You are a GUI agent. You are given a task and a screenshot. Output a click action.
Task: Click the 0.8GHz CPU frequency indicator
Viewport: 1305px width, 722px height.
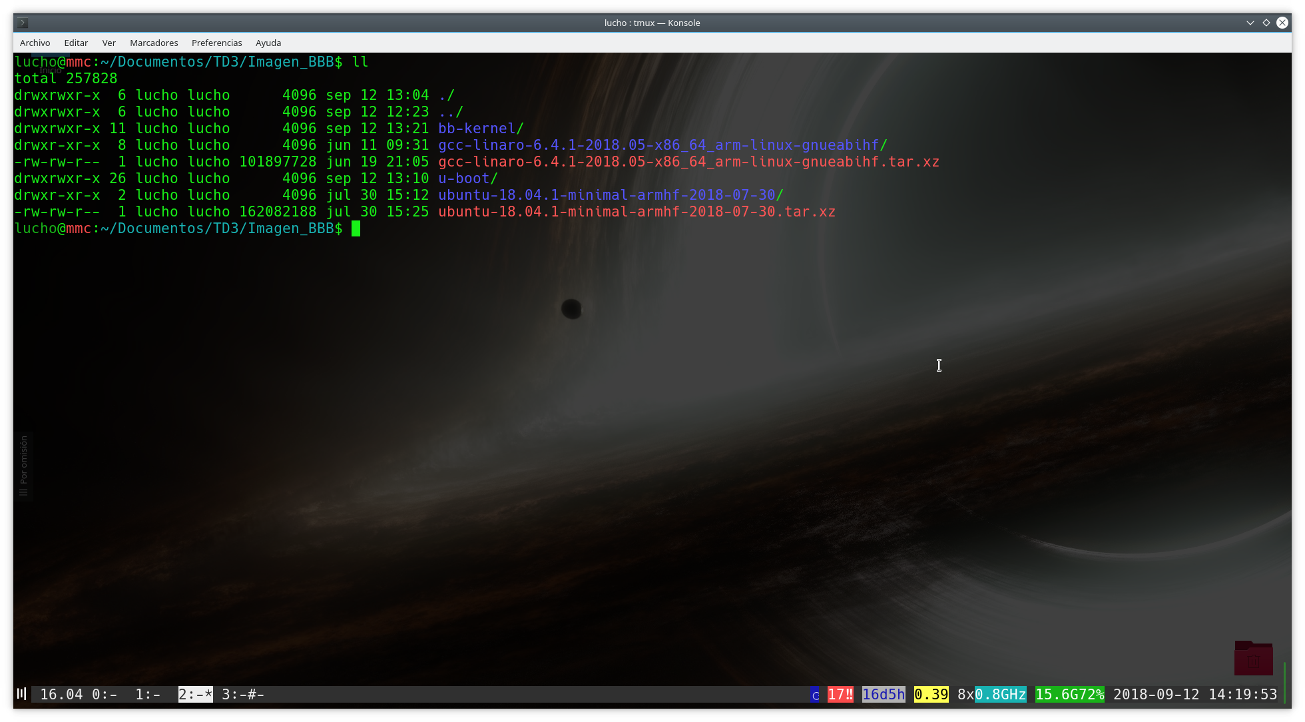tap(1000, 695)
